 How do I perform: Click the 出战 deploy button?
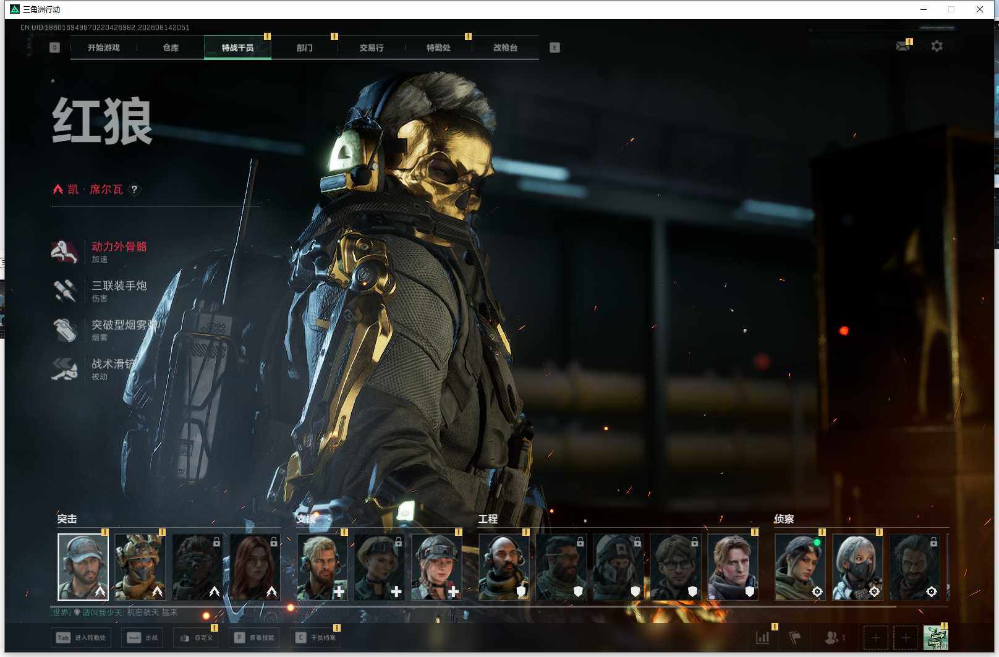(142, 637)
